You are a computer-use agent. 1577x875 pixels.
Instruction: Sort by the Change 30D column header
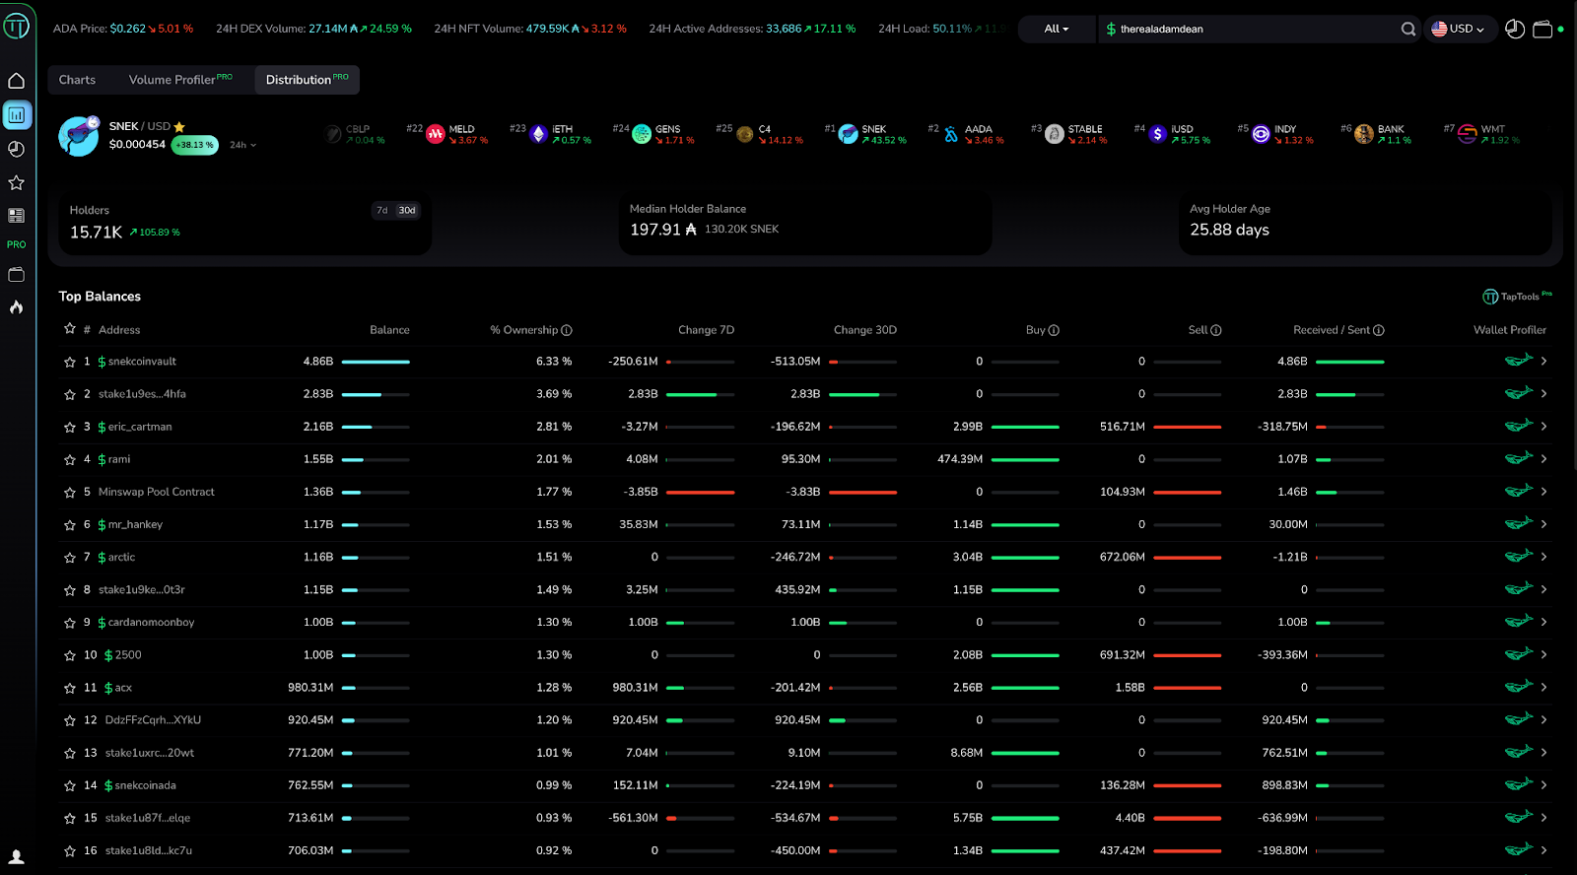865,330
